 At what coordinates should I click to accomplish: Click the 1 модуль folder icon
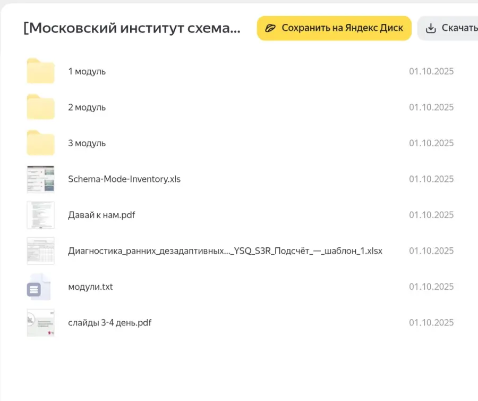point(40,71)
